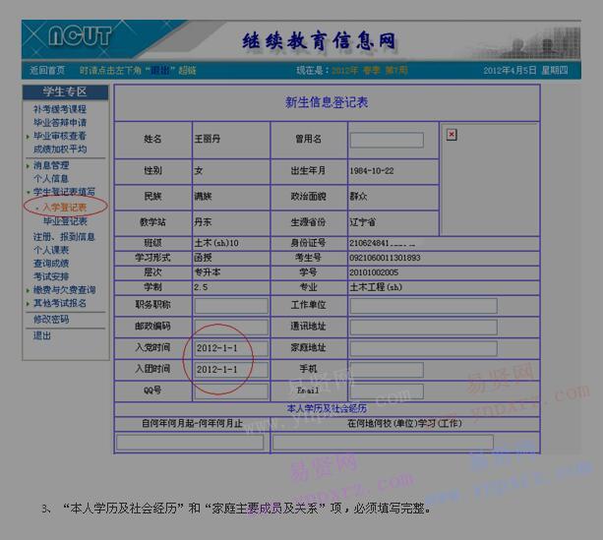Go to 修改密码 in the sidebar
The height and width of the screenshot is (540, 603).
pos(51,320)
